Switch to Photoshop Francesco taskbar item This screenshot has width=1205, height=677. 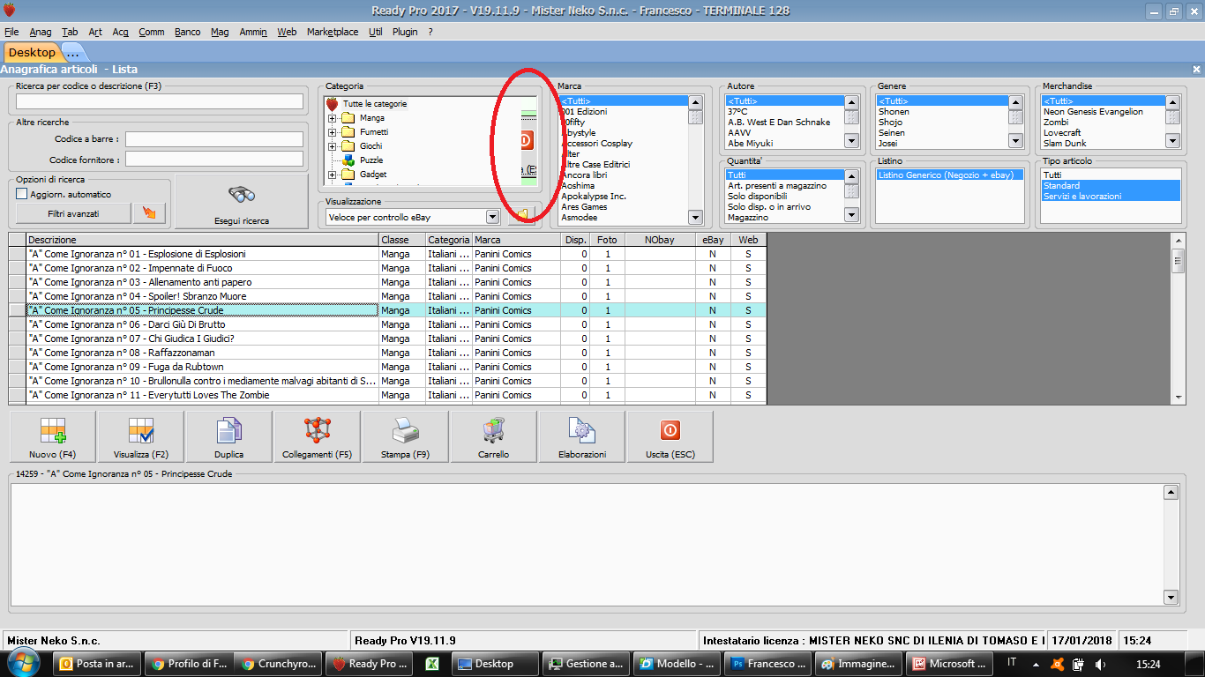(766, 664)
